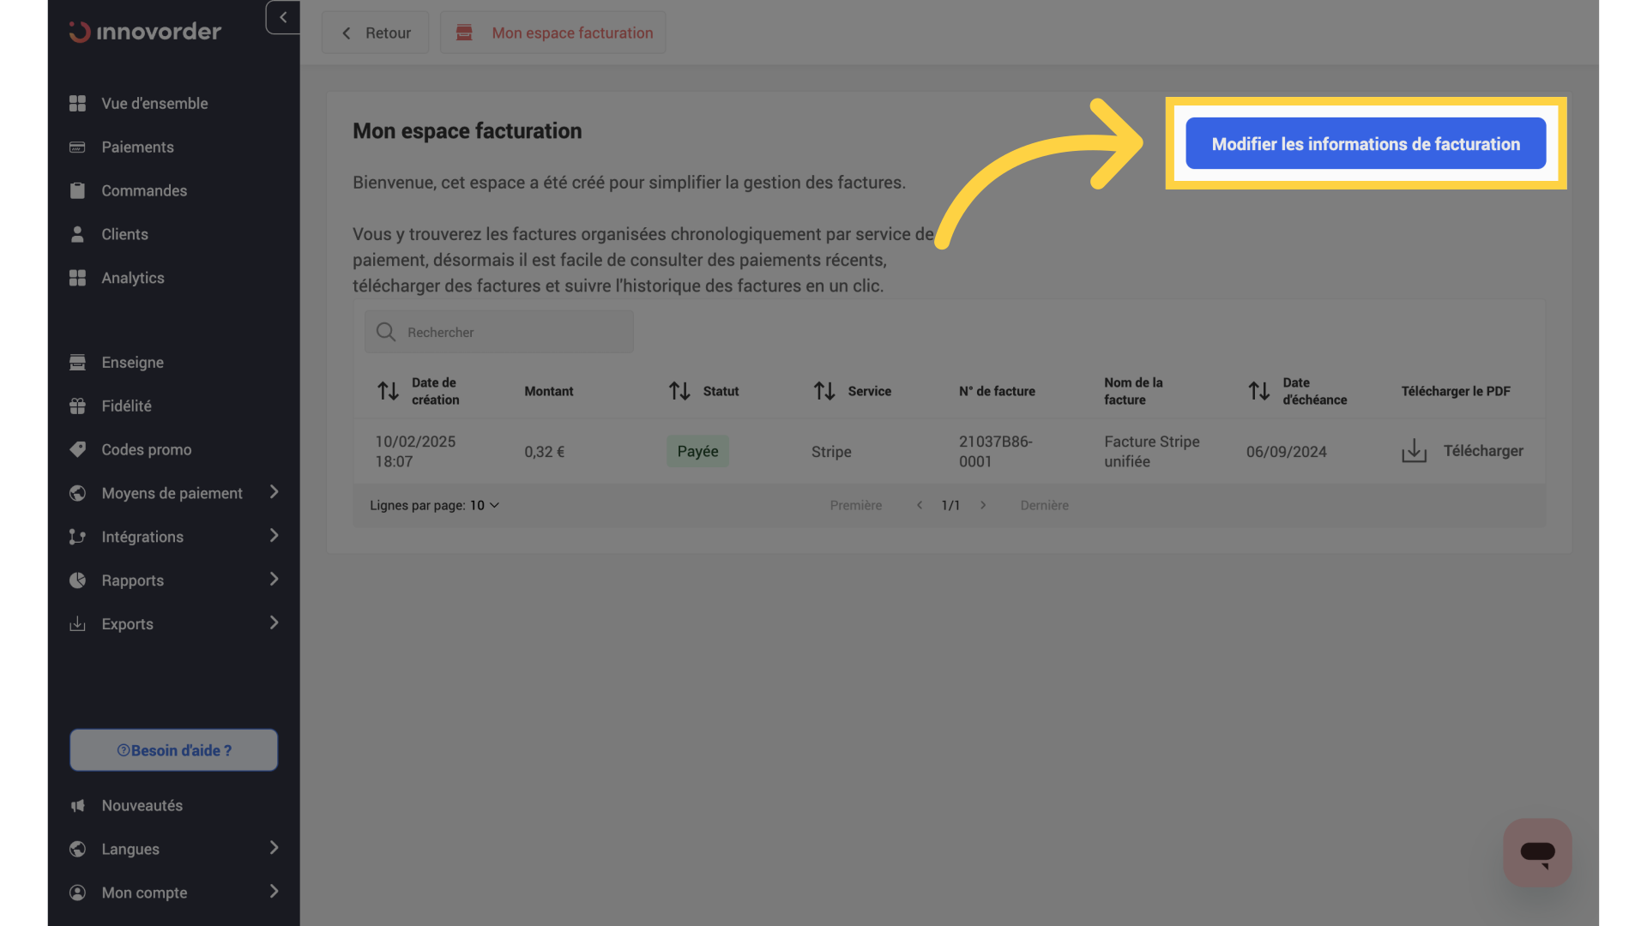Click Modifier les informations de facturation

click(1365, 143)
